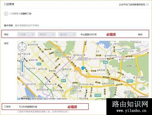Click the 修改 button
Screen dimensions: 152x115
(x=140, y=34)
